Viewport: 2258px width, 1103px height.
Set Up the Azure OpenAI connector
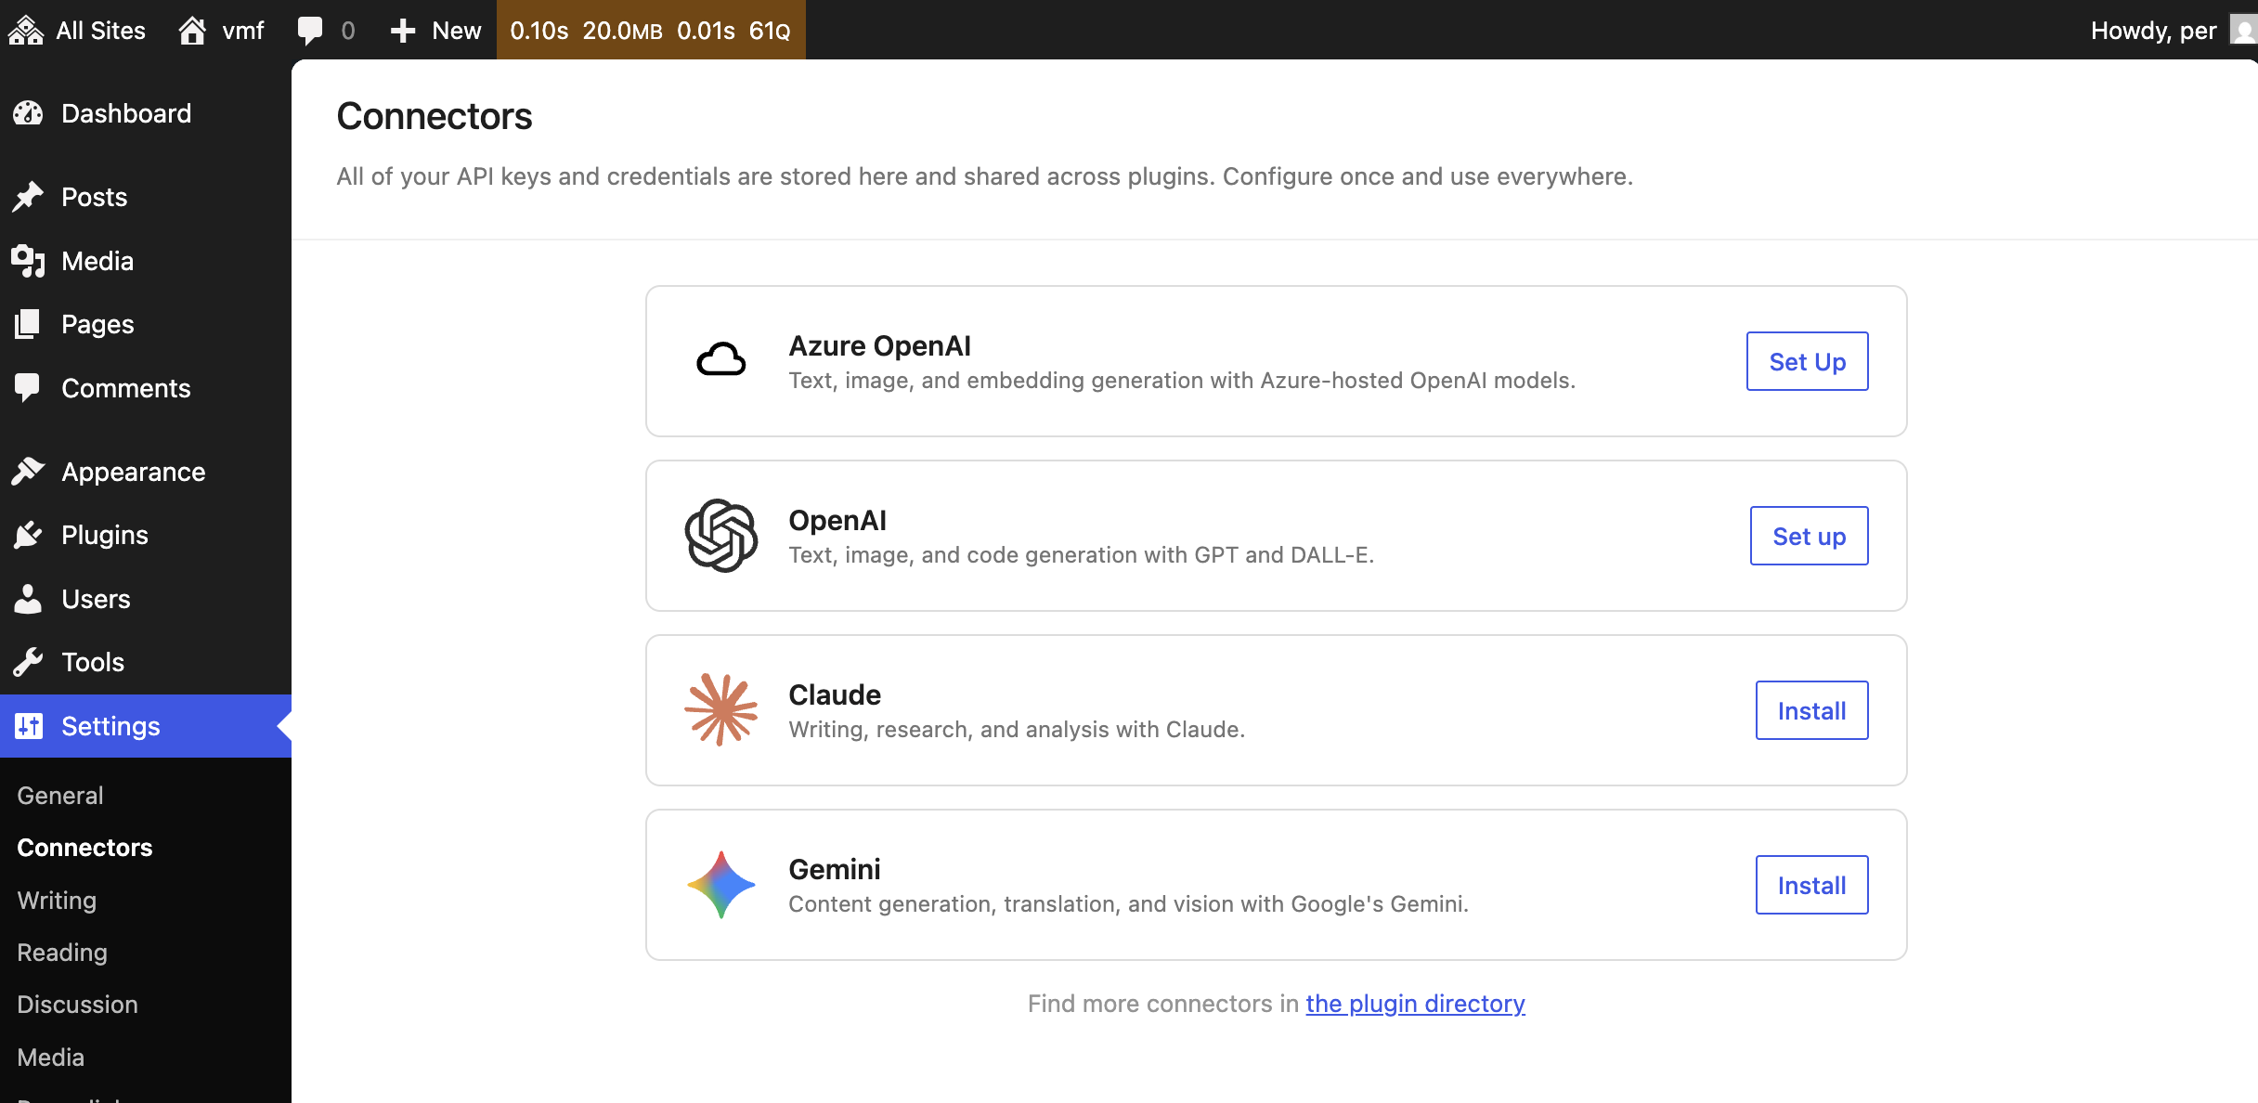point(1806,361)
